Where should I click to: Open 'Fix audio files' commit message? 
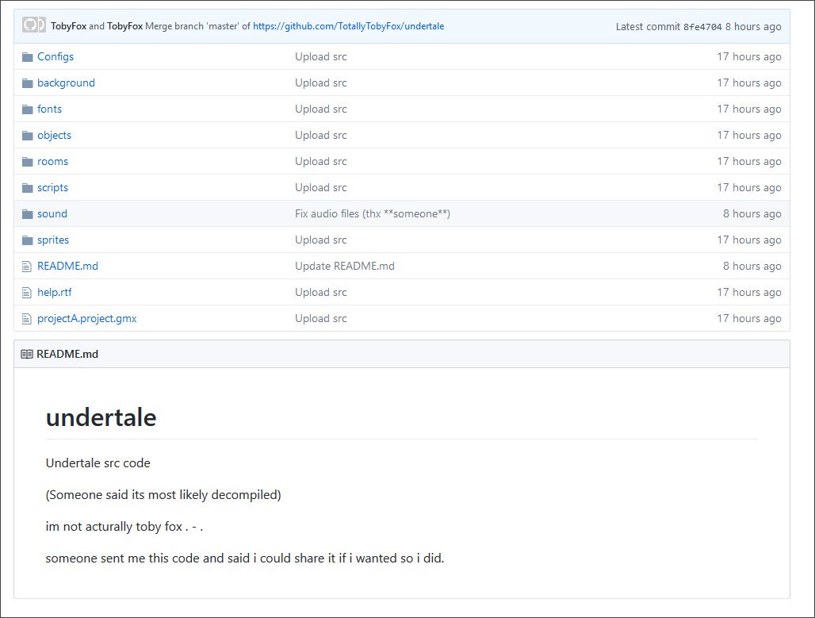coord(373,214)
